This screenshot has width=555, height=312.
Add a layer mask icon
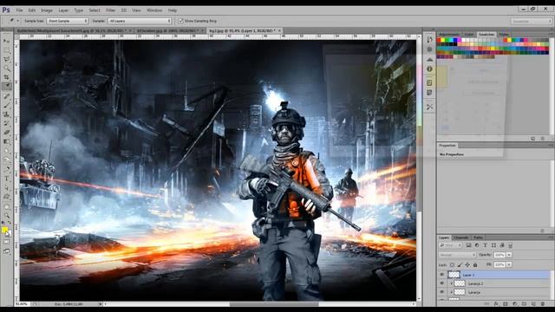coord(506,304)
